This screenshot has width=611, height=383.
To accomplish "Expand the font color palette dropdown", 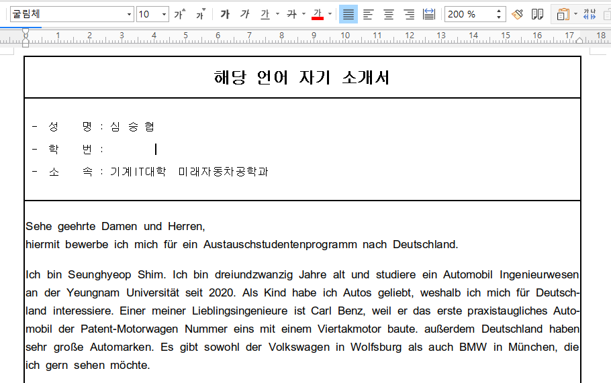I will pyautogui.click(x=330, y=14).
